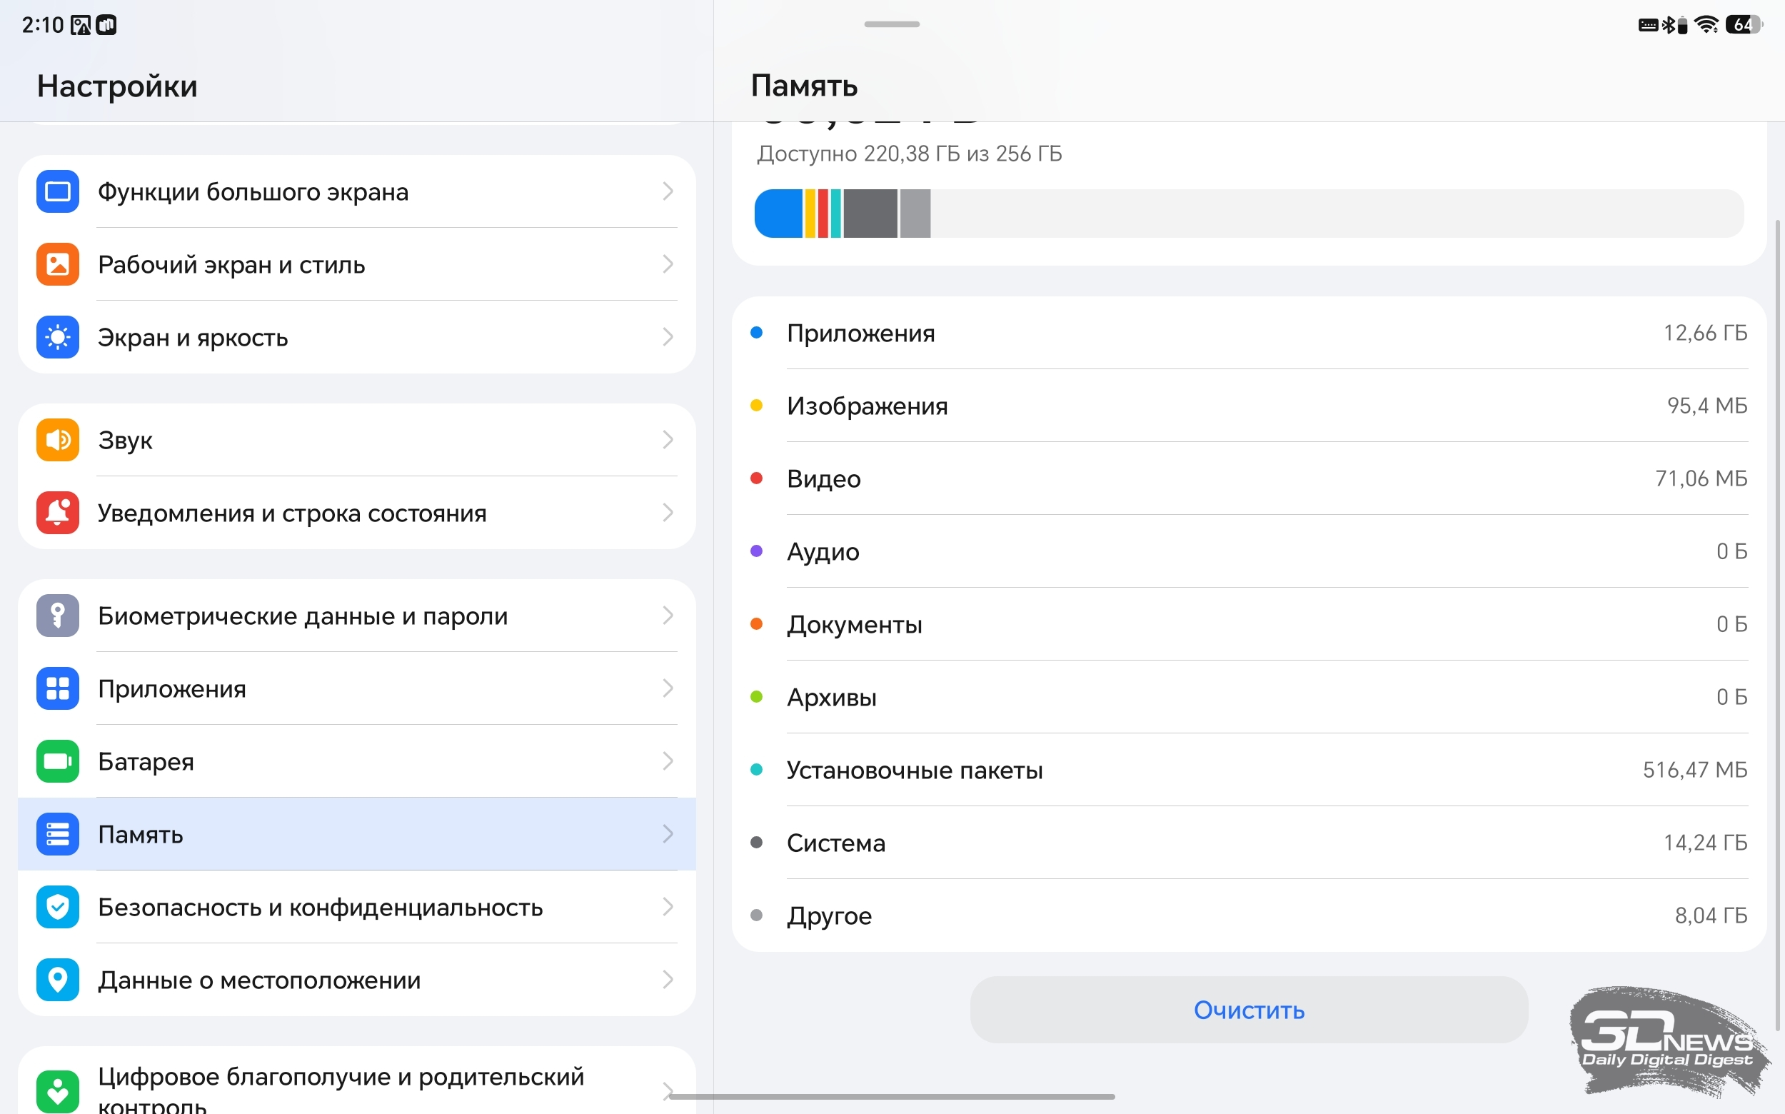This screenshot has width=1785, height=1114.
Task: Open Безопасность и конфиденциальность settings
Action: pyautogui.click(x=356, y=907)
